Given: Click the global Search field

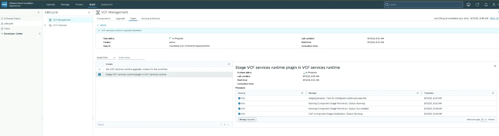Looking at the screenshot, I should pos(424,5).
